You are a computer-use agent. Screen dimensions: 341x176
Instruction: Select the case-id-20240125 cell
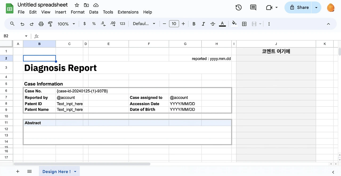(x=82, y=91)
